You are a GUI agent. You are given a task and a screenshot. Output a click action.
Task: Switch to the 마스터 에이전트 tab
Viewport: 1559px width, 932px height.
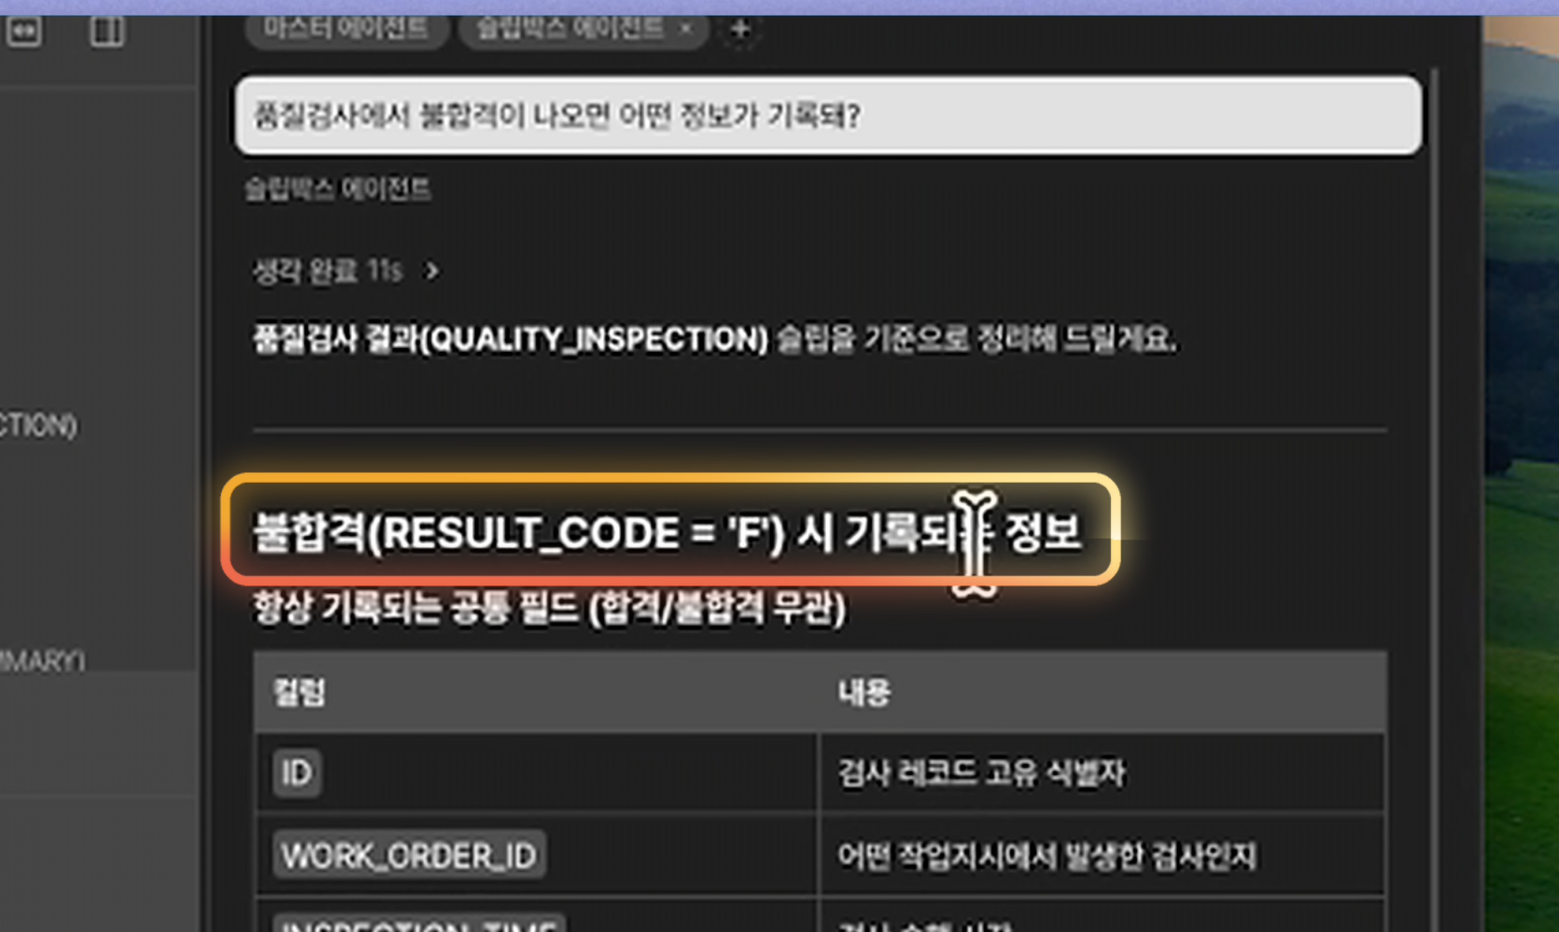coord(345,29)
